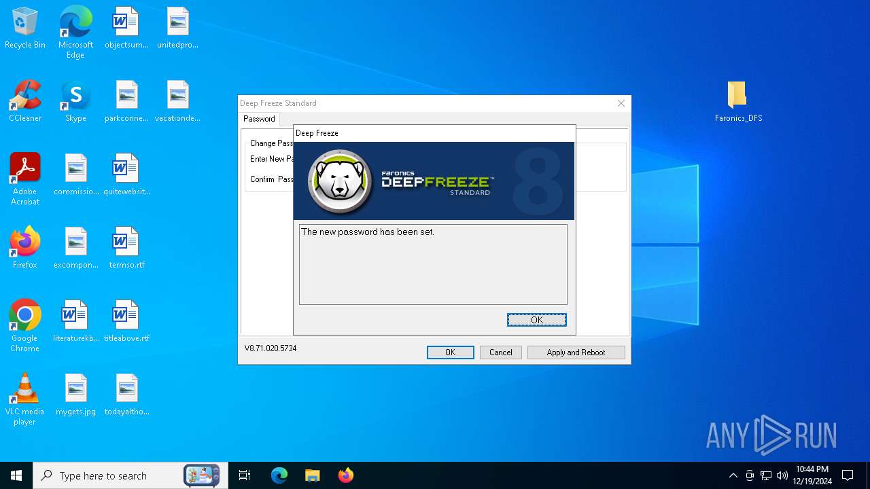The width and height of the screenshot is (870, 489).
Task: Launch Firefox from the taskbar
Action: tap(345, 475)
